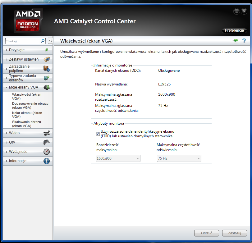Screen dimensions: 252x243
Task: Toggle the Użyj rozszerzone dane EDID checkbox
Action: pyautogui.click(x=98, y=134)
